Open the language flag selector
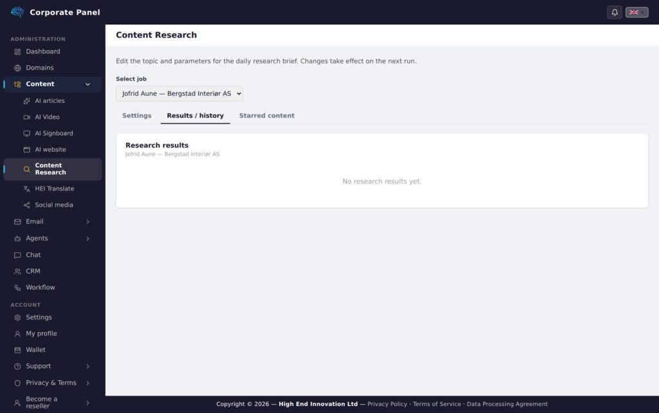This screenshot has height=413, width=659. pos(636,12)
